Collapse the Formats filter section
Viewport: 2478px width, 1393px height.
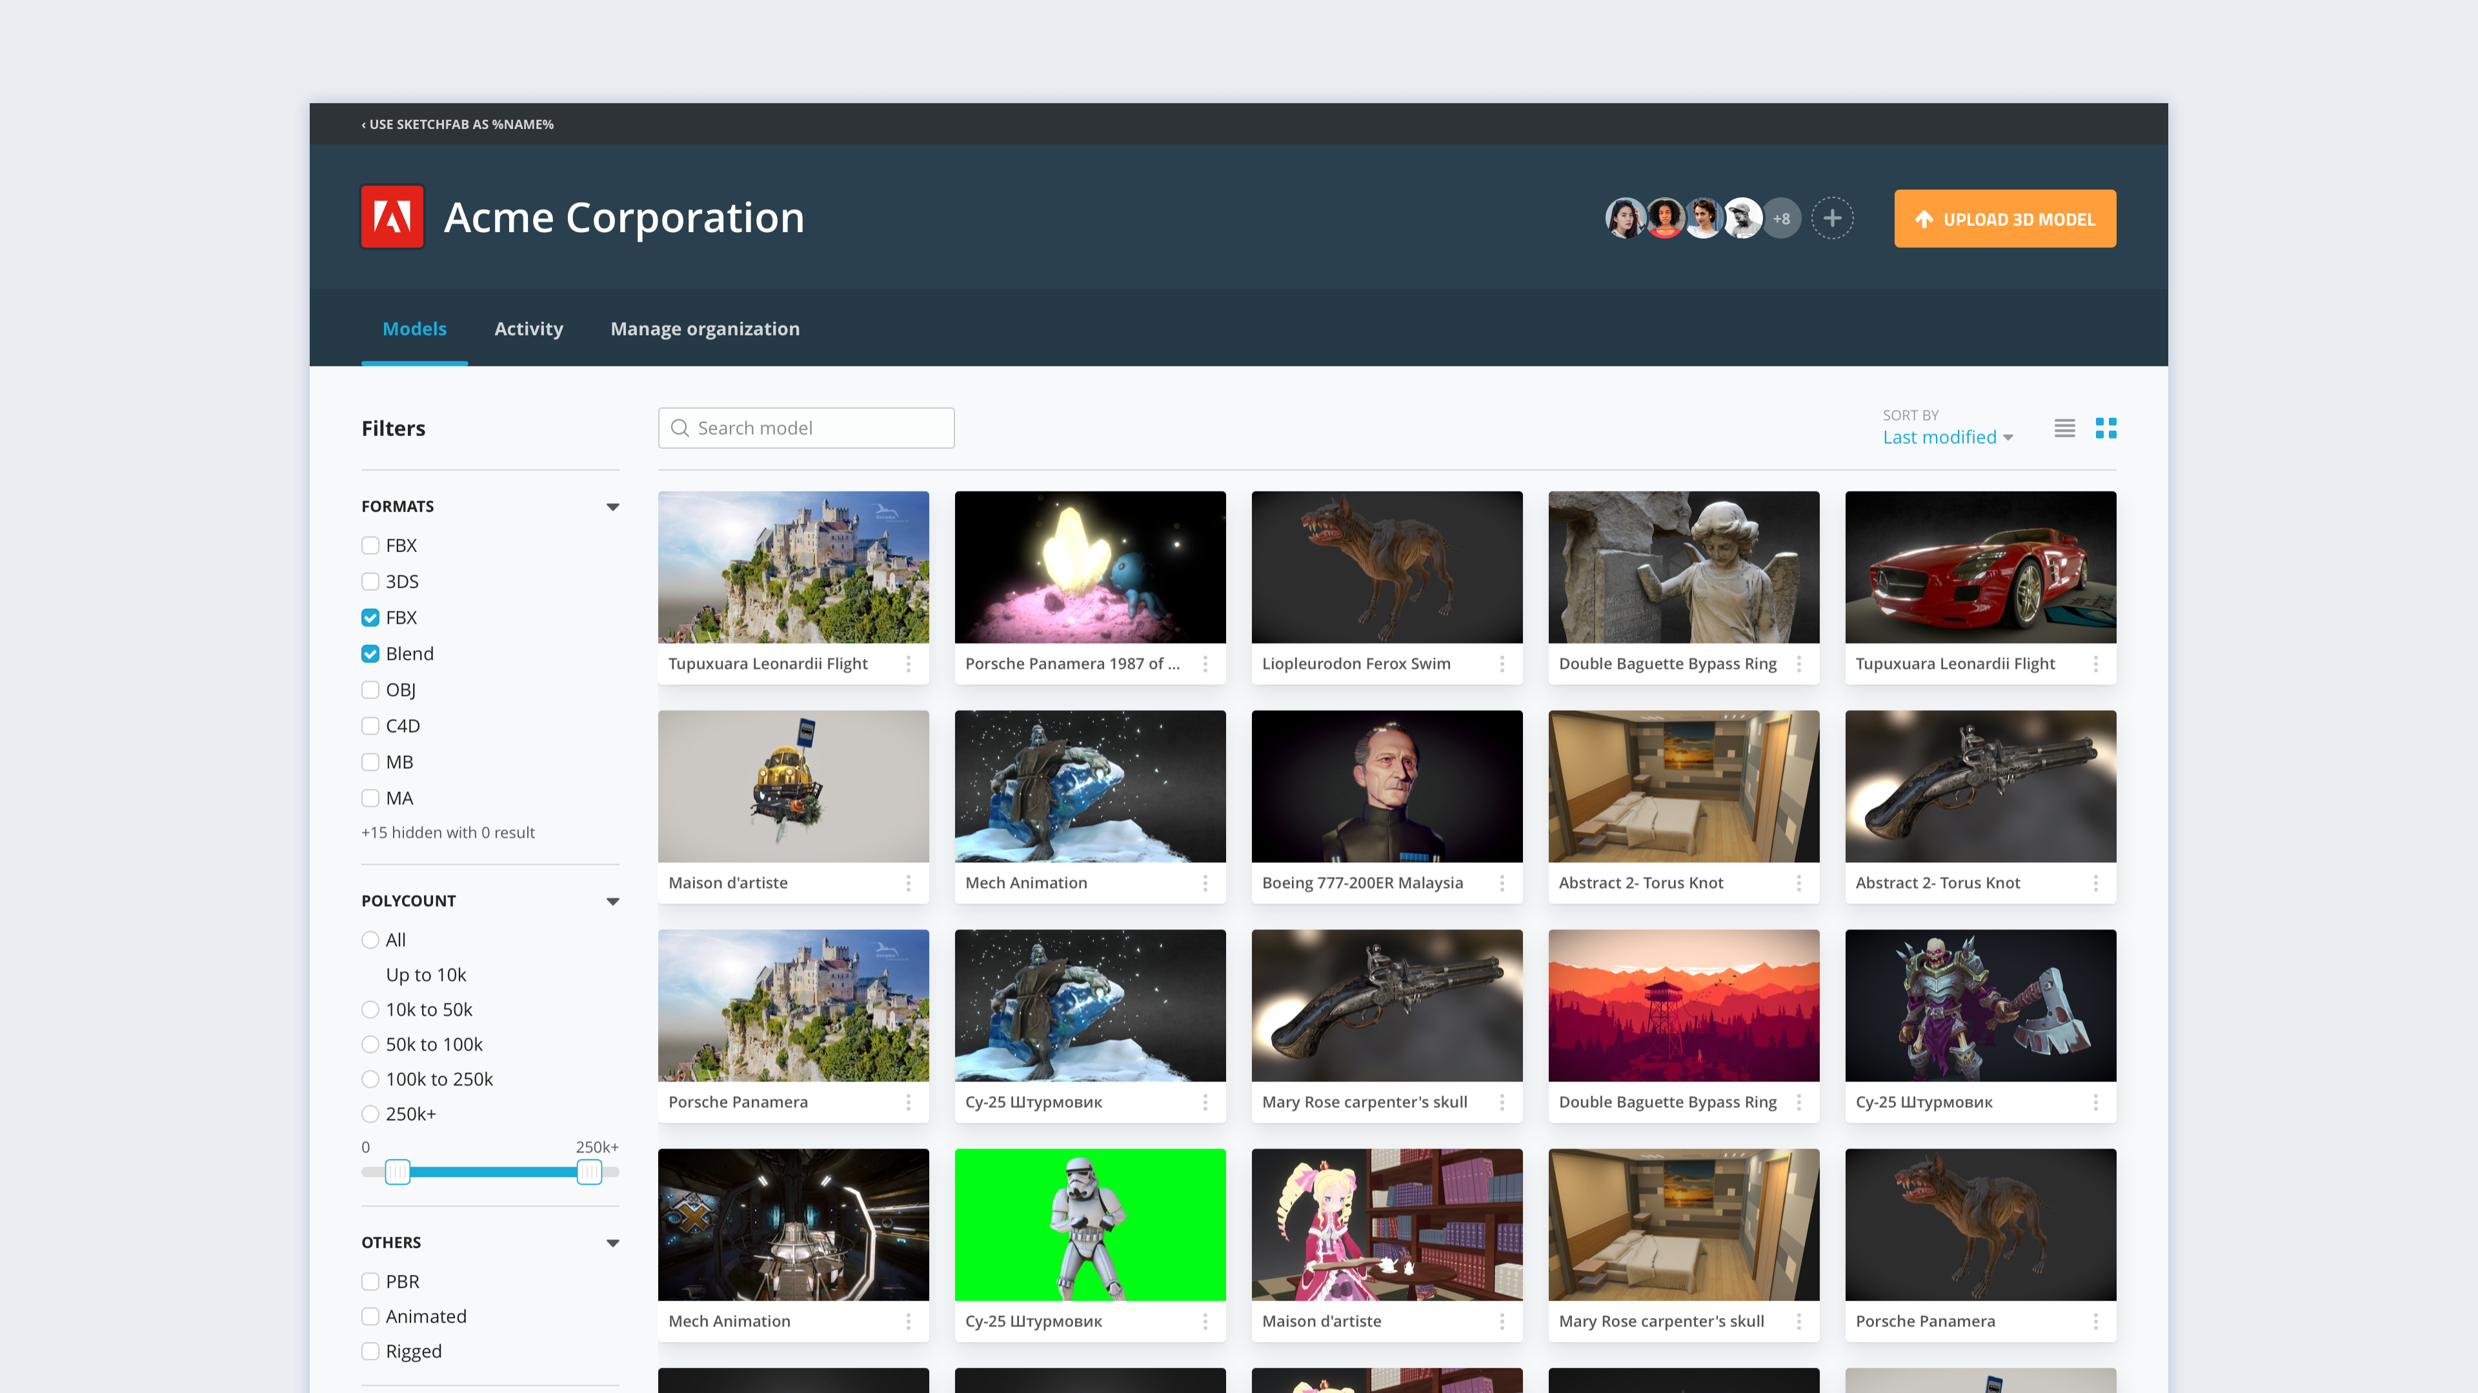pyautogui.click(x=613, y=506)
